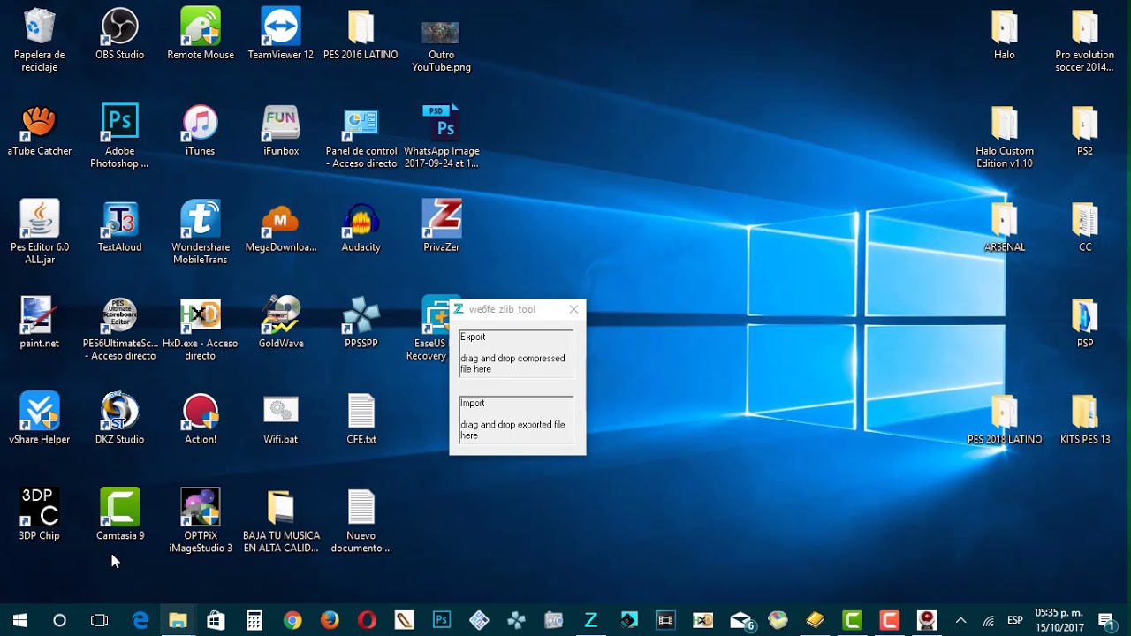
Task: Open File Explorer from the taskbar
Action: [178, 620]
